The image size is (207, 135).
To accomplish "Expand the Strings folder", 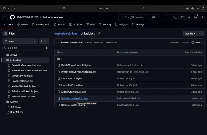I will [4, 102].
